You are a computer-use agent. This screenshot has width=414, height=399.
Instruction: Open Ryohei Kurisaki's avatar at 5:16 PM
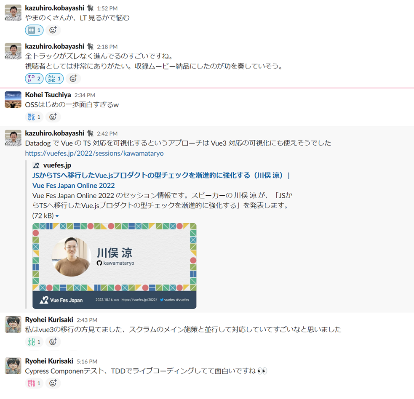13,366
